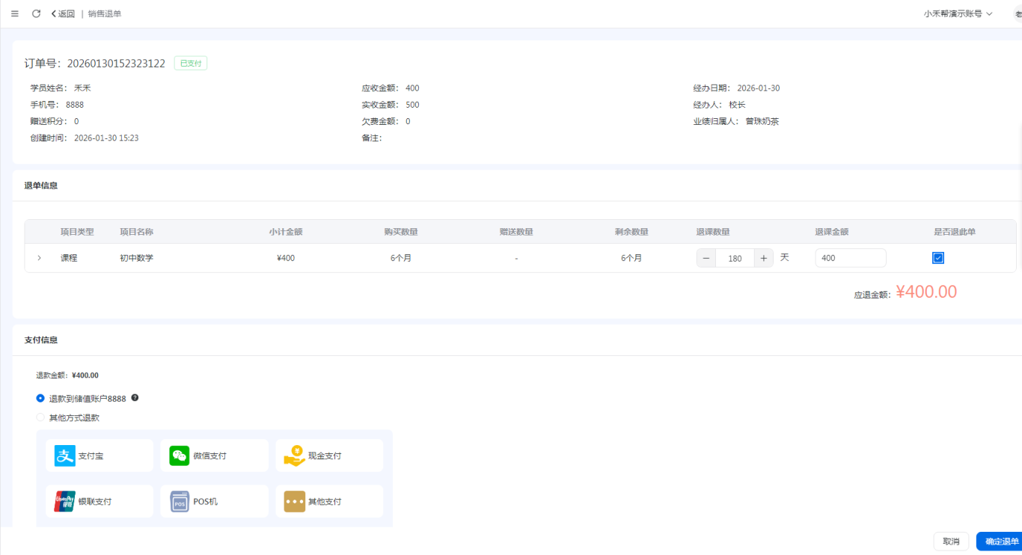Confirm refund with 确定退单 button
Viewport: 1022px width, 555px height.
(x=1001, y=542)
